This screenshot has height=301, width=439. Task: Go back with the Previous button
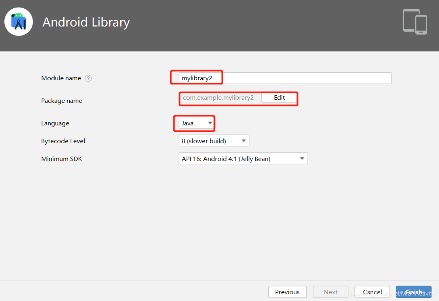click(287, 292)
